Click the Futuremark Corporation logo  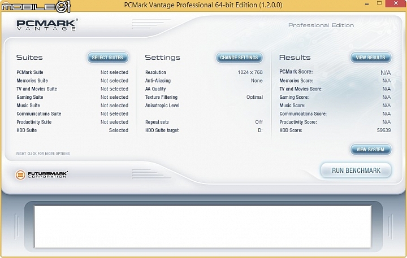pos(41,175)
